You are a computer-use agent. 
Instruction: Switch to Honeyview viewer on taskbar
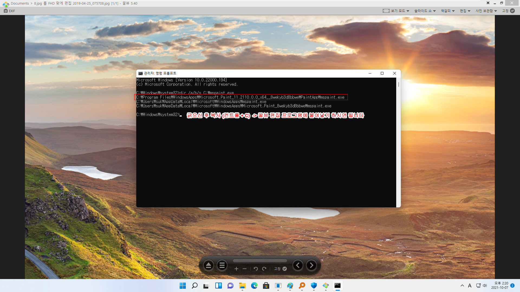coord(326,286)
